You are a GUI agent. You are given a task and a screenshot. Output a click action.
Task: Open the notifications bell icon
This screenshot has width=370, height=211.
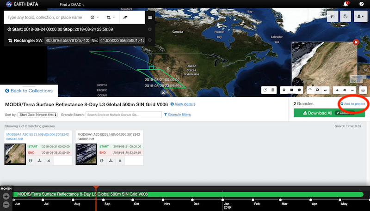[345, 4]
